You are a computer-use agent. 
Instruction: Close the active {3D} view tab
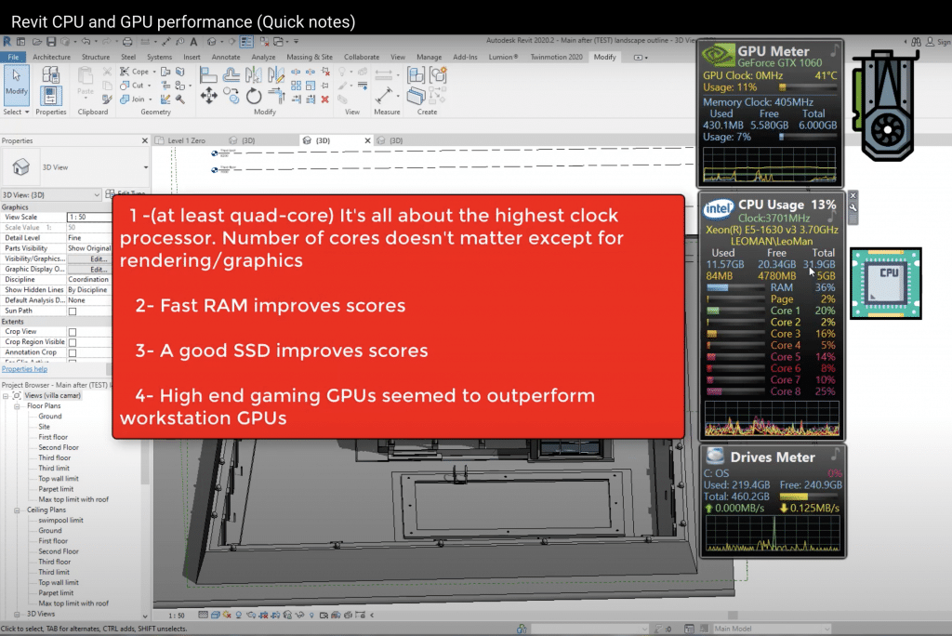[367, 140]
